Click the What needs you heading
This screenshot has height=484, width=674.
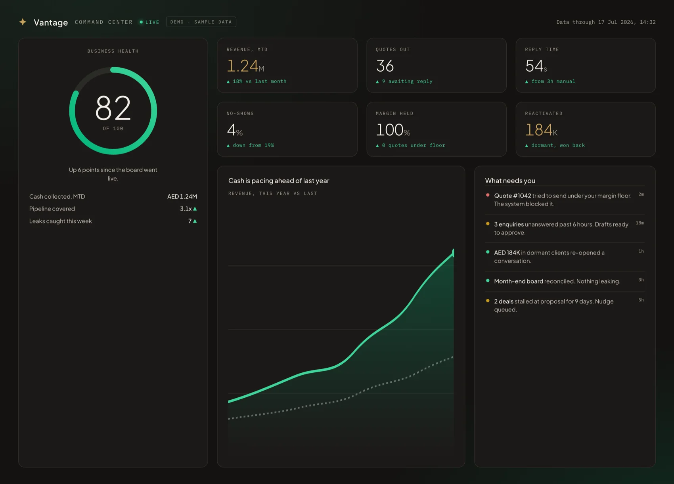(510, 181)
